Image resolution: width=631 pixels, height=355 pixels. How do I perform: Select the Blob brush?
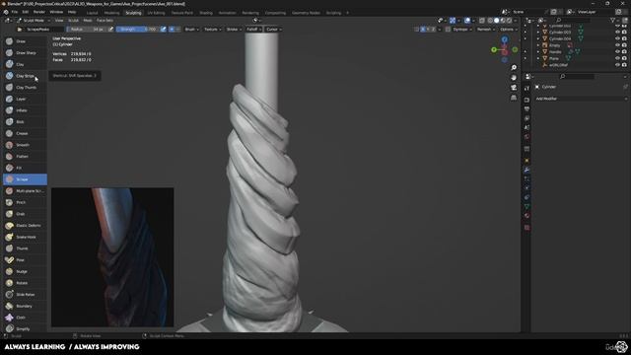click(x=25, y=121)
